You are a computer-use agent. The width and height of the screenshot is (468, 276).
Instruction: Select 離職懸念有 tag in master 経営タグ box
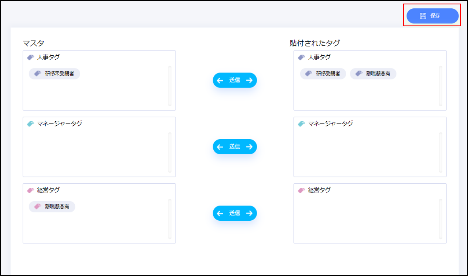coord(52,206)
